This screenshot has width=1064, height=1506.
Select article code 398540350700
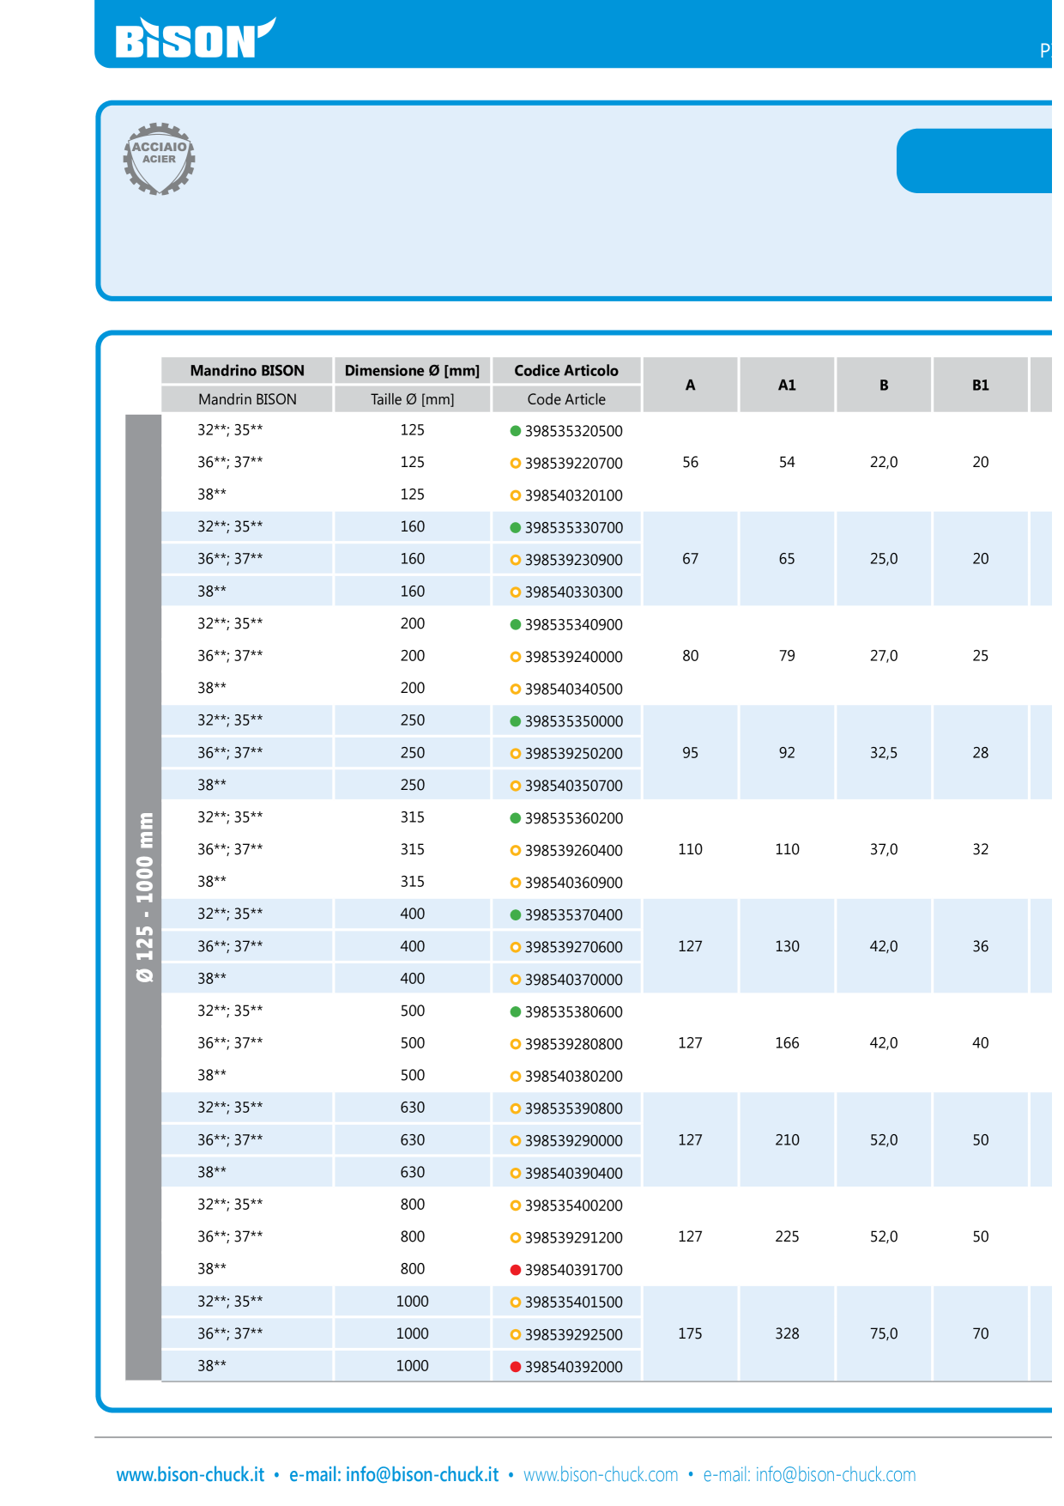[574, 786]
